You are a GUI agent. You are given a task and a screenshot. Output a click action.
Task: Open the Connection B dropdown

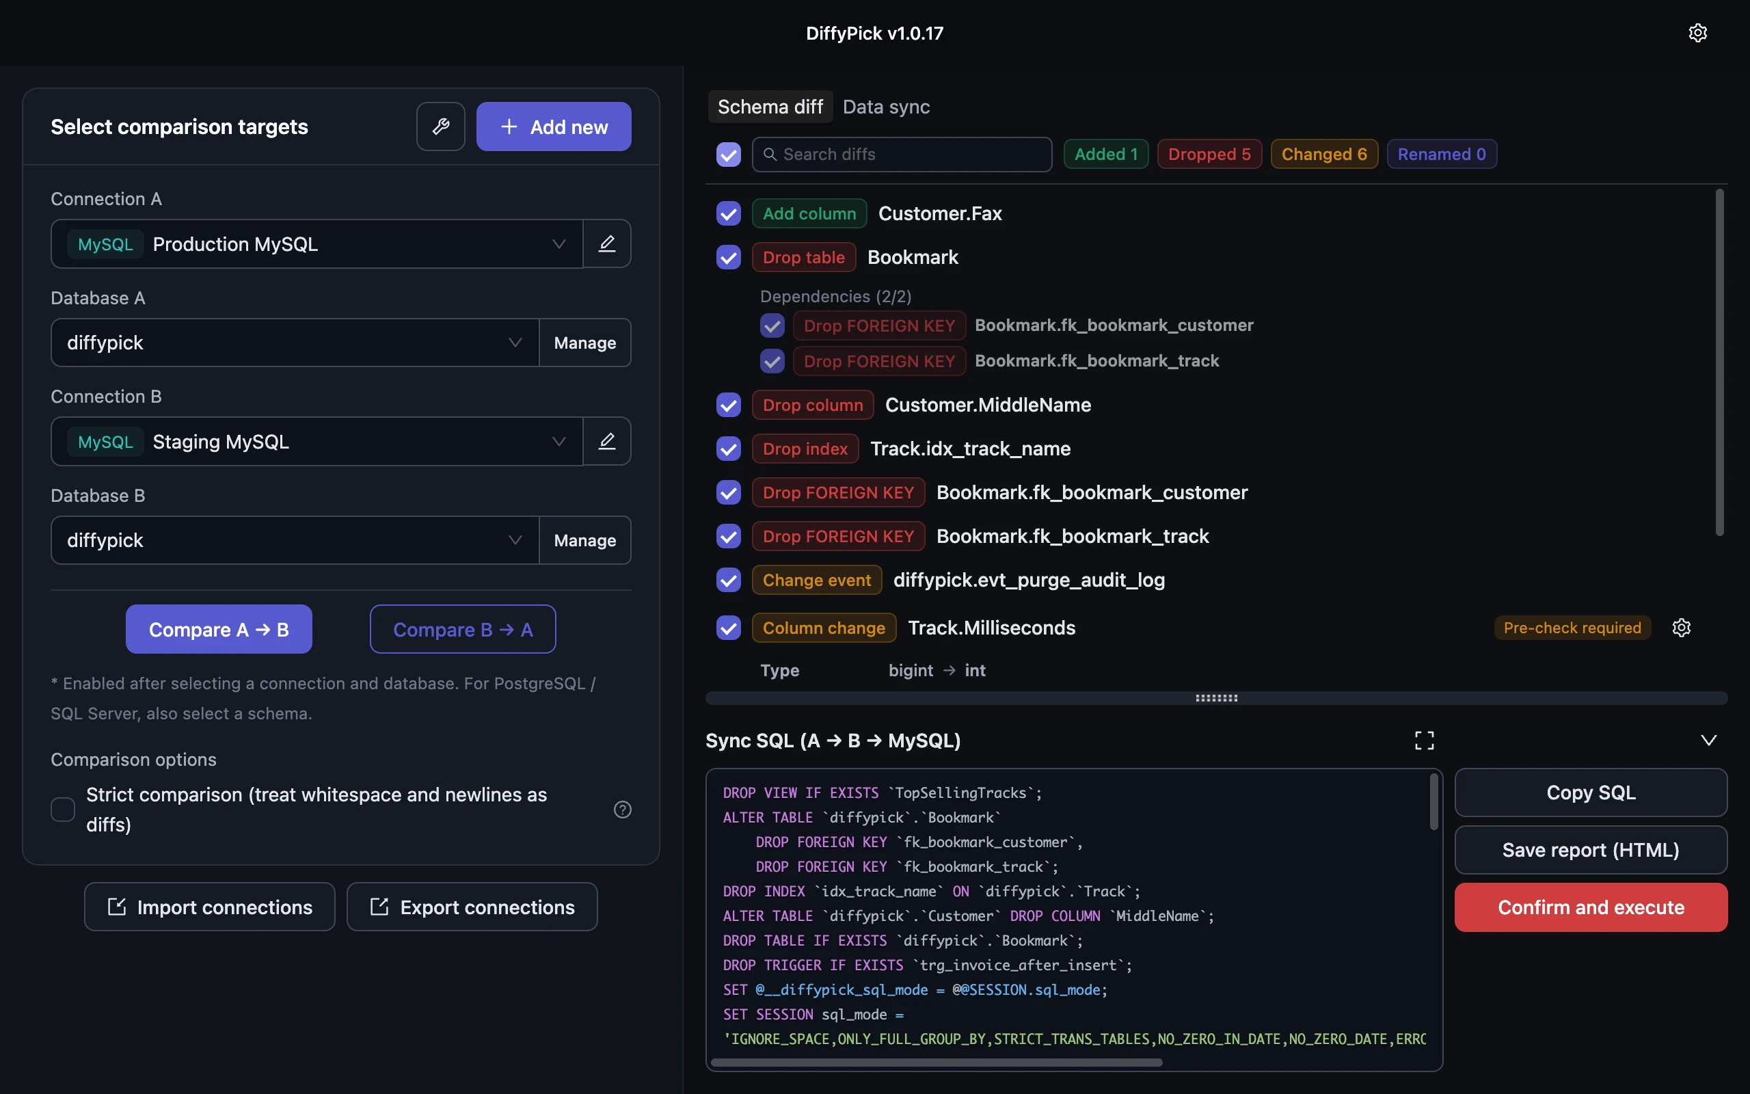[317, 442]
